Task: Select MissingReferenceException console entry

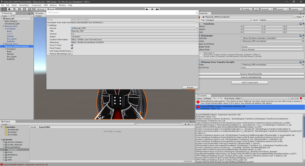Action: coord(250,102)
